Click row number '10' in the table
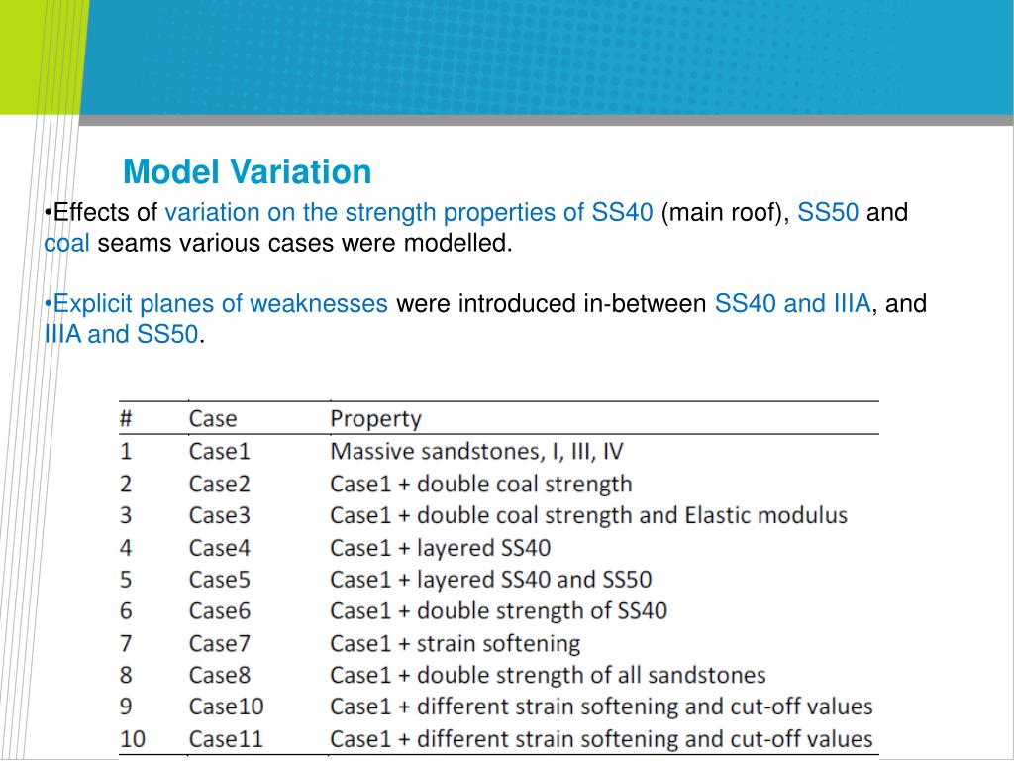 click(x=133, y=739)
